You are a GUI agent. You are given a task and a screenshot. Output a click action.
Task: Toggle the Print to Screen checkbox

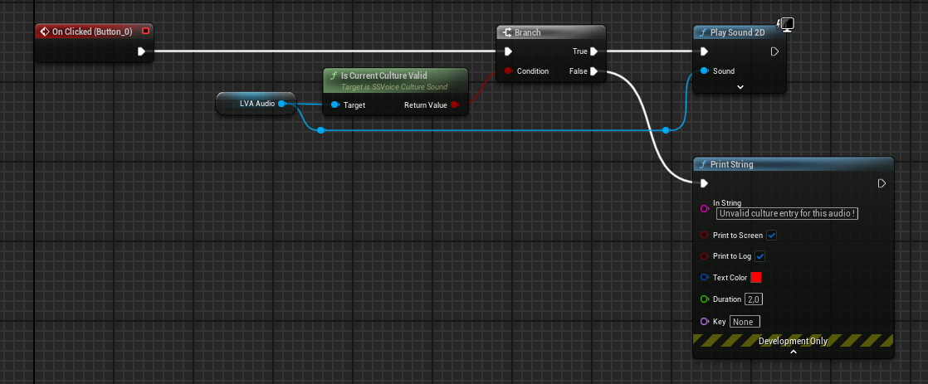pos(772,235)
